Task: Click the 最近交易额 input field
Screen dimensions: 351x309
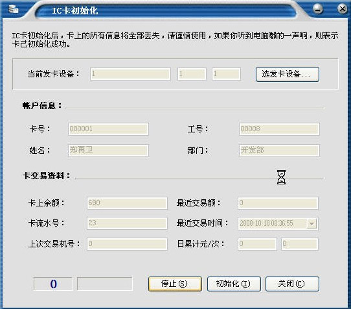Action: pyautogui.click(x=278, y=203)
